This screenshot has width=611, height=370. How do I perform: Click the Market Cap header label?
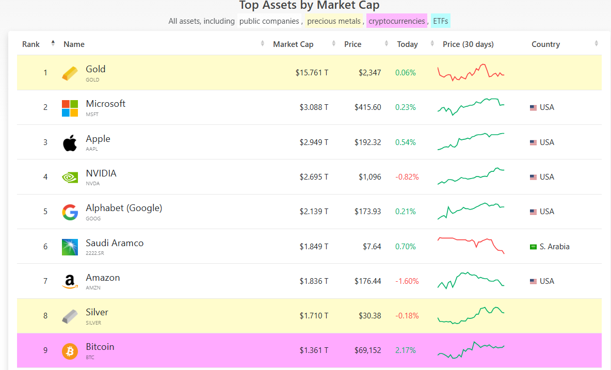(x=293, y=44)
